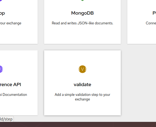Screen dimensions: 156x127
Task: Click the blank lower area of the MongoDB card
Action: (x=82, y=35)
